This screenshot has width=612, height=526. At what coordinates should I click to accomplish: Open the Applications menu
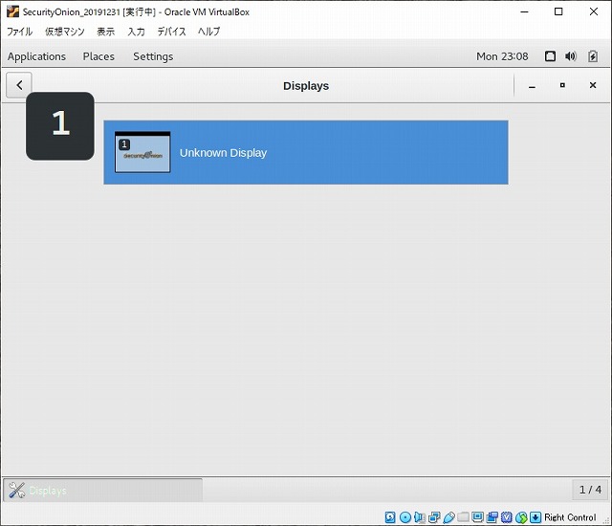(x=36, y=56)
